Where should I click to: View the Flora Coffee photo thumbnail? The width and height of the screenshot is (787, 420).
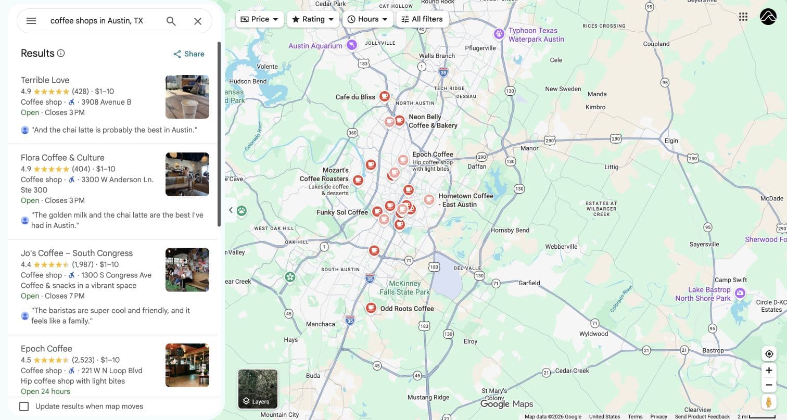click(x=187, y=174)
